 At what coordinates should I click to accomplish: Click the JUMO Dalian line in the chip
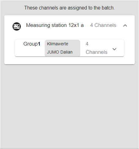click(x=60, y=52)
